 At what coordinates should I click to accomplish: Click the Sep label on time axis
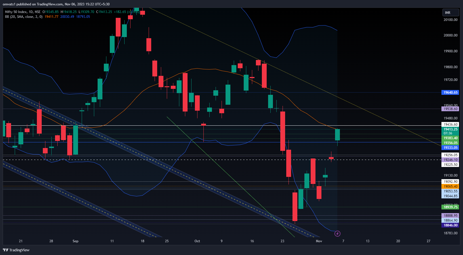[75, 241]
